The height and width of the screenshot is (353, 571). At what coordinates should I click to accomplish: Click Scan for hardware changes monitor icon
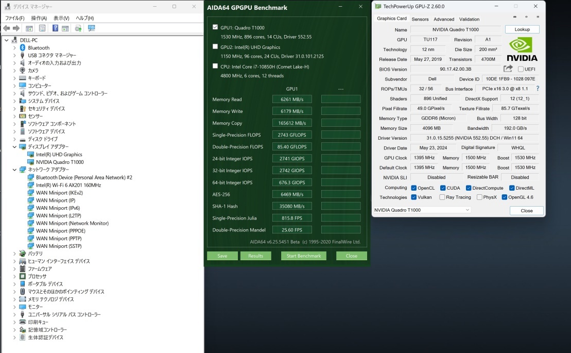[92, 28]
